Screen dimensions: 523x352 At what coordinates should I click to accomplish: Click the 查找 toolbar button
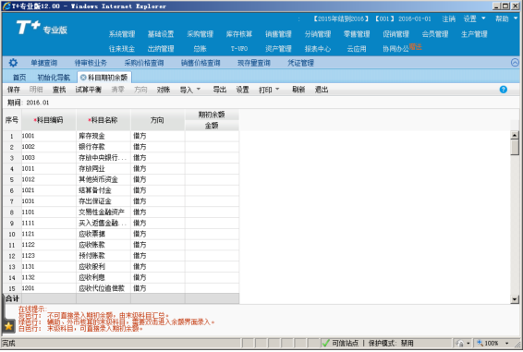click(59, 90)
